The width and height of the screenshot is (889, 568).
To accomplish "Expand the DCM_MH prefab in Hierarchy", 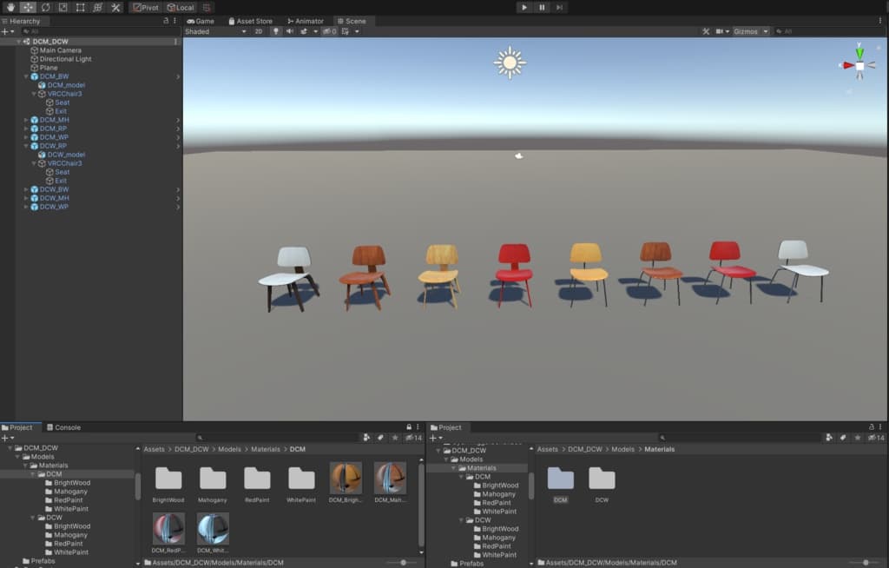I will pos(25,120).
